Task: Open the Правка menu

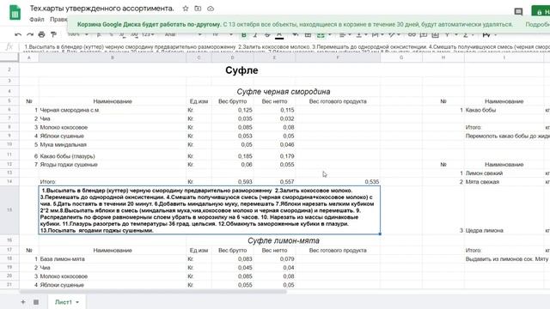Action: 58,19
